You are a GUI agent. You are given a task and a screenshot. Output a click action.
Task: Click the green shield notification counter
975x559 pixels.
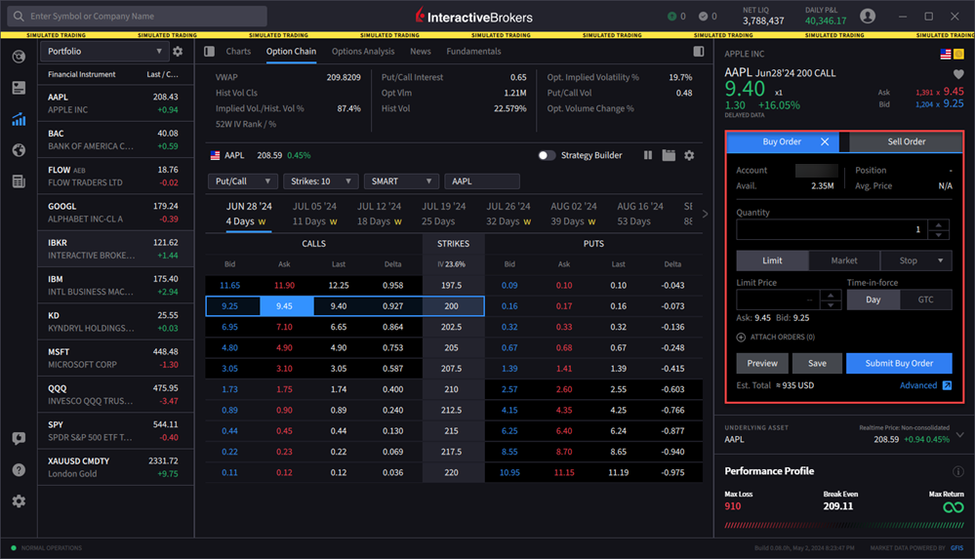click(676, 17)
